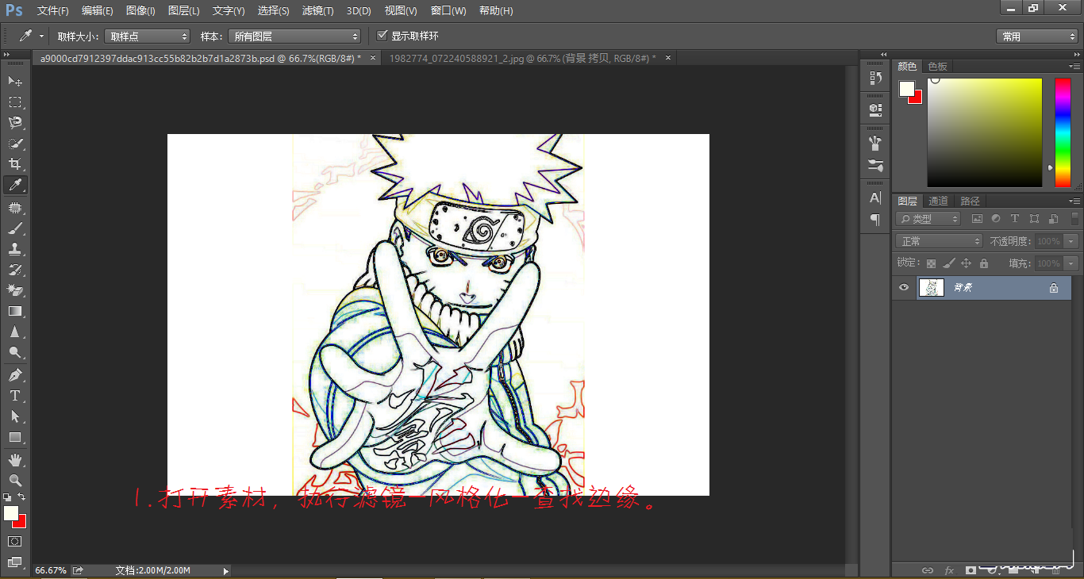Open the 正常 blend mode dropdown
Viewport: 1084px width, 579px height.
tap(940, 241)
